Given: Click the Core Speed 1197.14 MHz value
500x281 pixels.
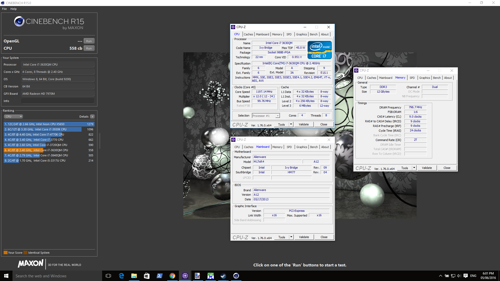Looking at the screenshot, I should (264, 92).
